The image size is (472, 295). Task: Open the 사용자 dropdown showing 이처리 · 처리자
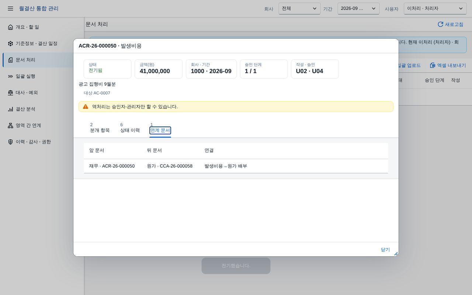pos(435,8)
